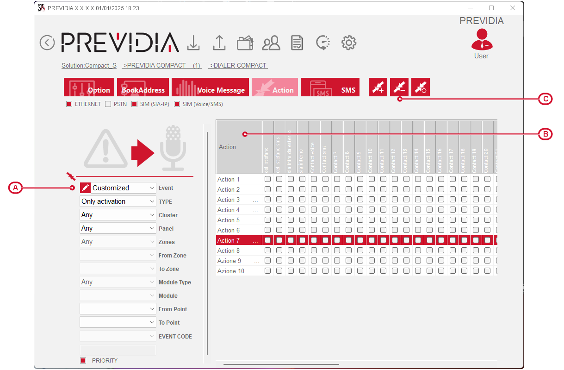
Task: Toggle the ETHERNET checkbox
Action: pyautogui.click(x=69, y=104)
